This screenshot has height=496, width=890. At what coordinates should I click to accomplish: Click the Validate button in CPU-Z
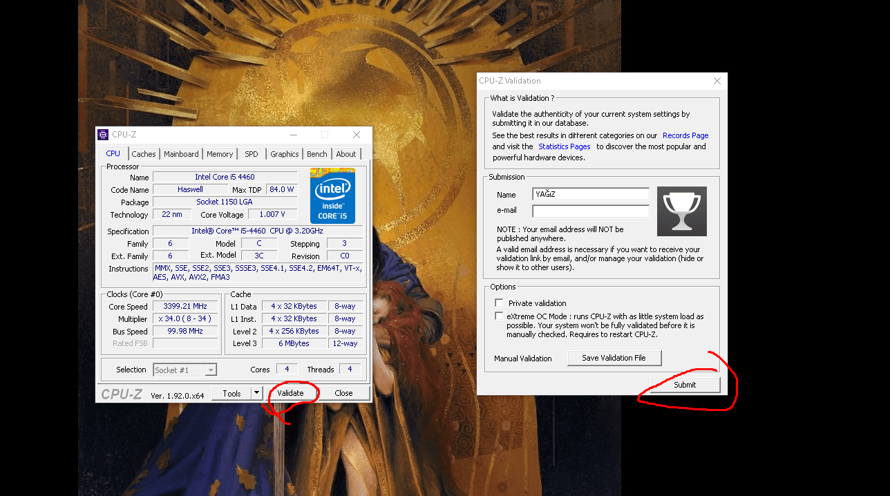[x=291, y=393]
